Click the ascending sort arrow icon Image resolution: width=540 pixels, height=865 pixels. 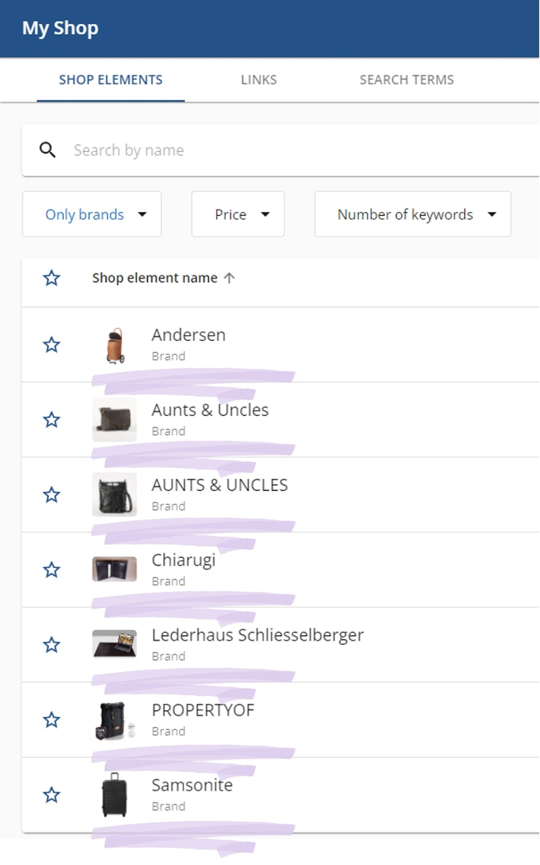[229, 278]
